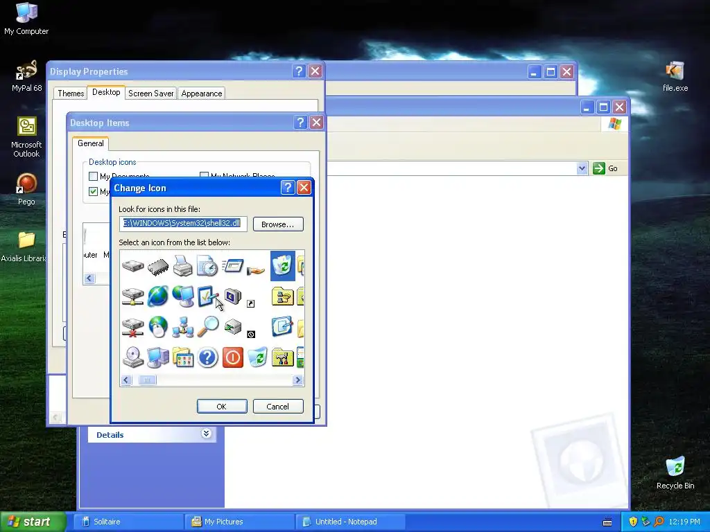710x532 pixels.
Task: Open the Start menu
Action: [33, 522]
